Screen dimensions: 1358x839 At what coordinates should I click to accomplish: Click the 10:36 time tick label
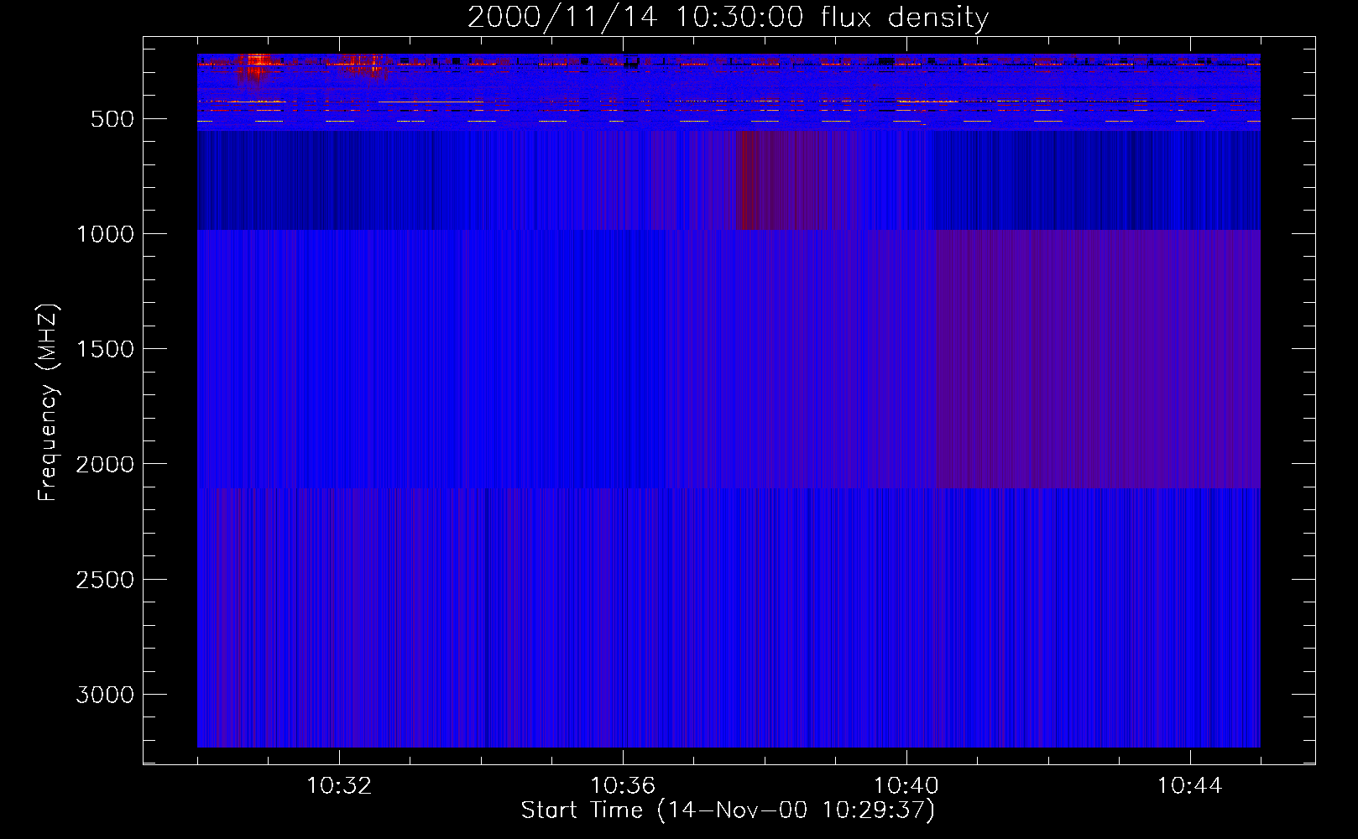pos(623,786)
